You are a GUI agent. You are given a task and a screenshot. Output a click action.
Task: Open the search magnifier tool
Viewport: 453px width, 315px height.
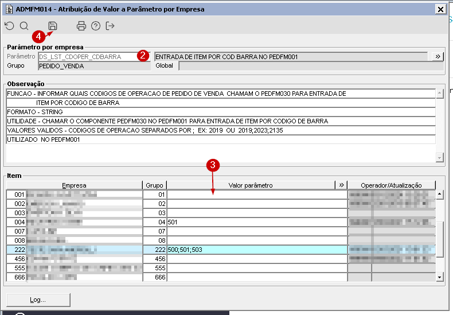tap(24, 26)
